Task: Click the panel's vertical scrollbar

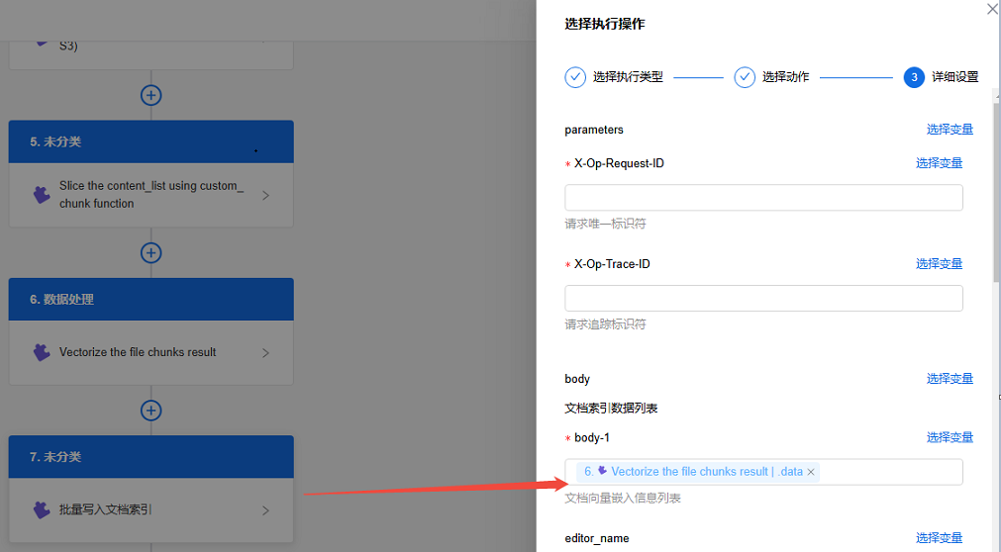Action: 997,192
